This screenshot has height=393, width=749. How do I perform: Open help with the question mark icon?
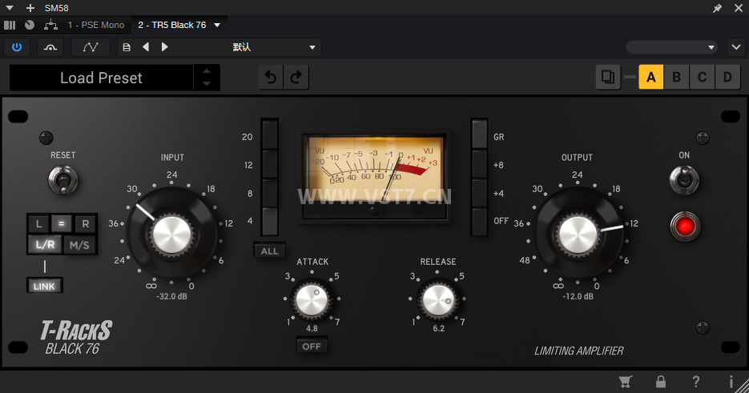(x=696, y=382)
